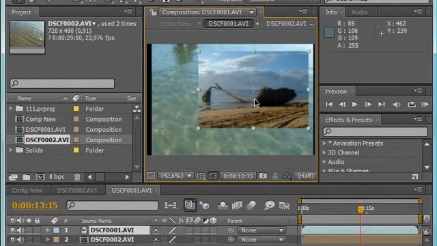Open the magnification ratio dropdown (42,6%)
Image resolution: width=437 pixels, height=246 pixels.
(175, 176)
